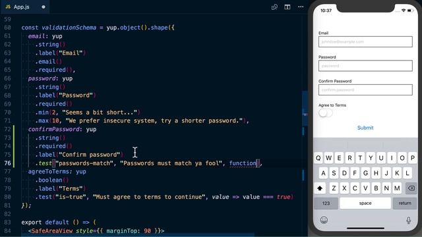422x237 pixels.
Task: Tap the I key on keyboard
Action: (392, 158)
